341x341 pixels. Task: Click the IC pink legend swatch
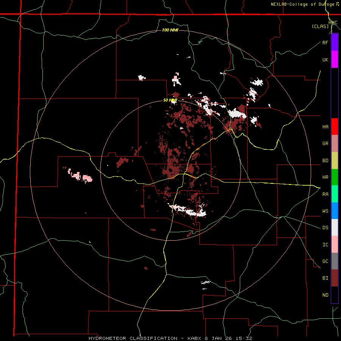tap(335, 244)
